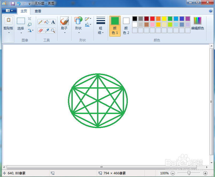Click the rectangular Select tool
Image resolution: width=215 pixels, height=177 pixels.
pyautogui.click(x=21, y=21)
